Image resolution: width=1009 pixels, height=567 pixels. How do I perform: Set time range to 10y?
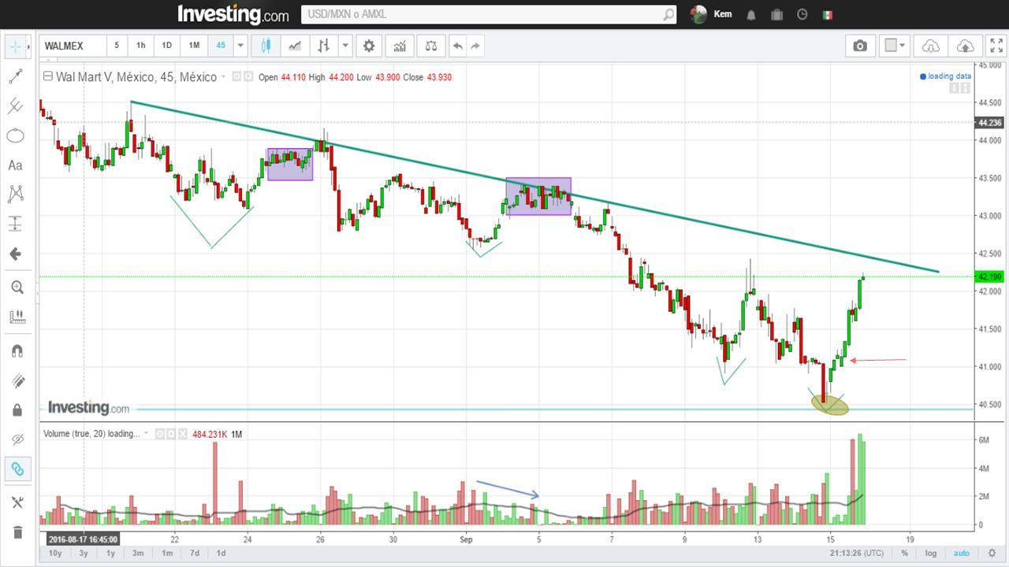[55, 553]
